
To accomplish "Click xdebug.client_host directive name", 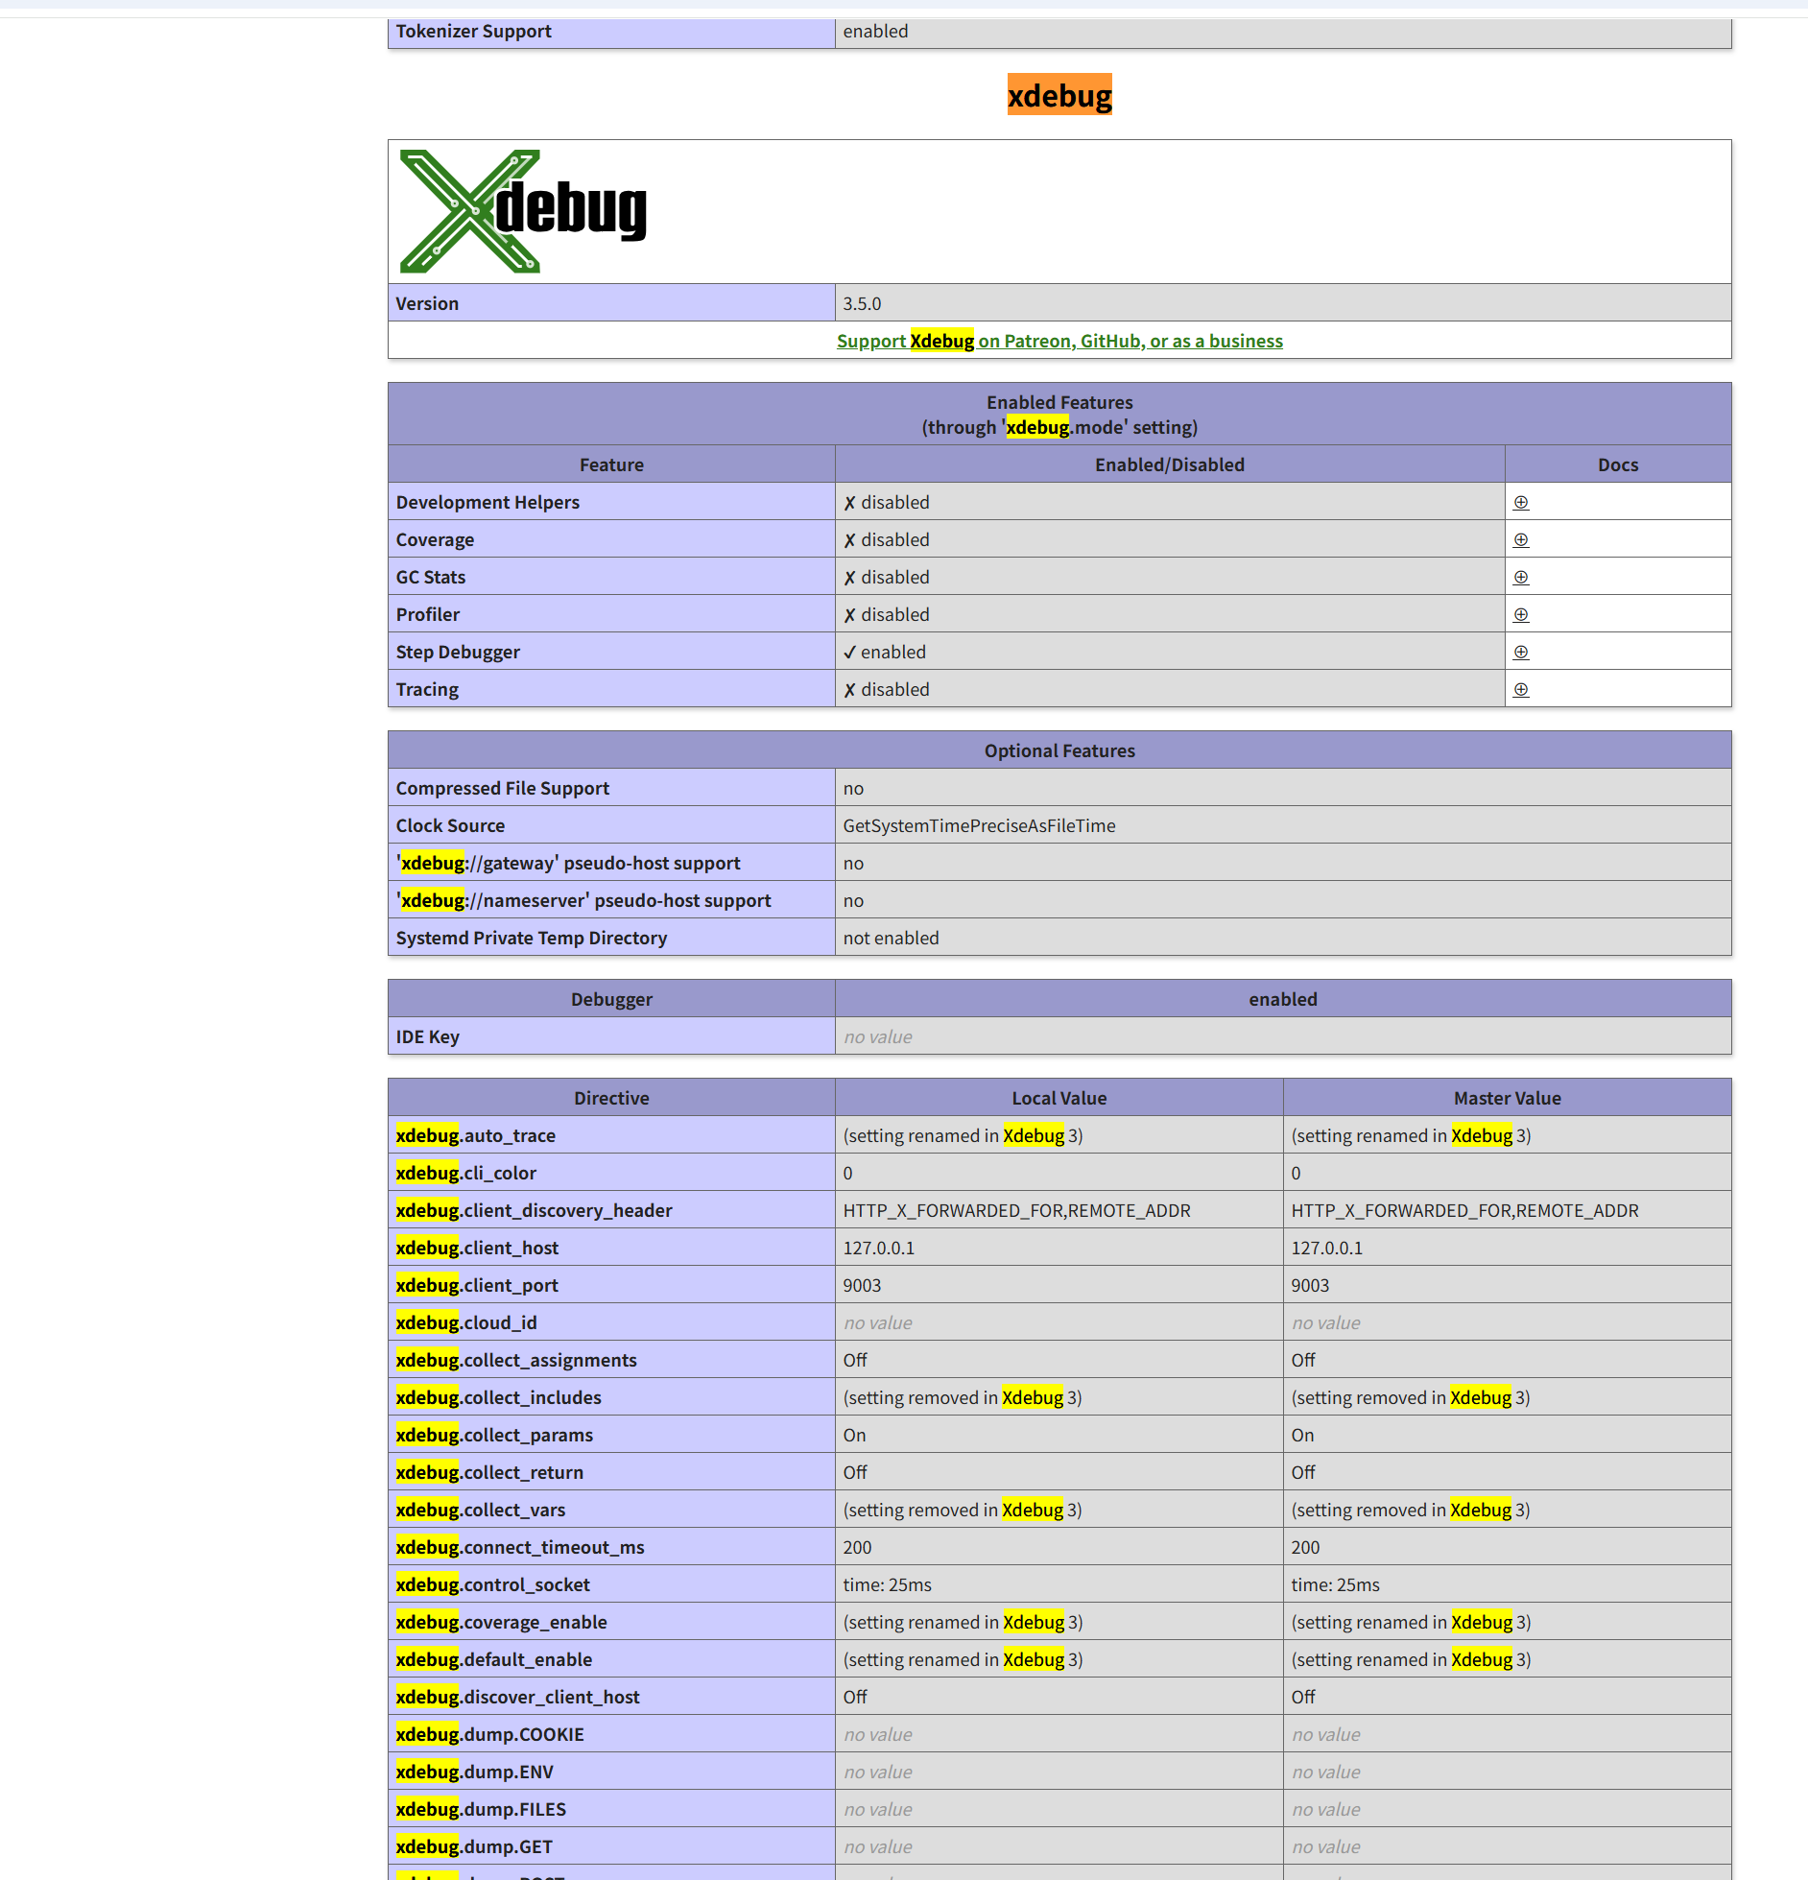I will (x=477, y=1248).
